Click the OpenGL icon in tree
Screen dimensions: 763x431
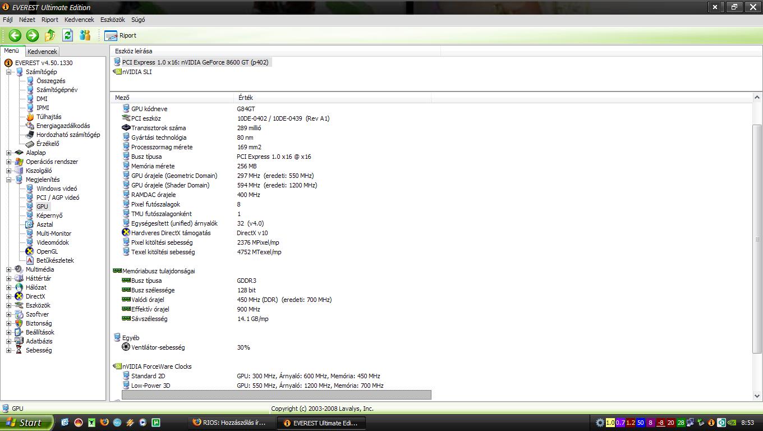click(x=30, y=251)
